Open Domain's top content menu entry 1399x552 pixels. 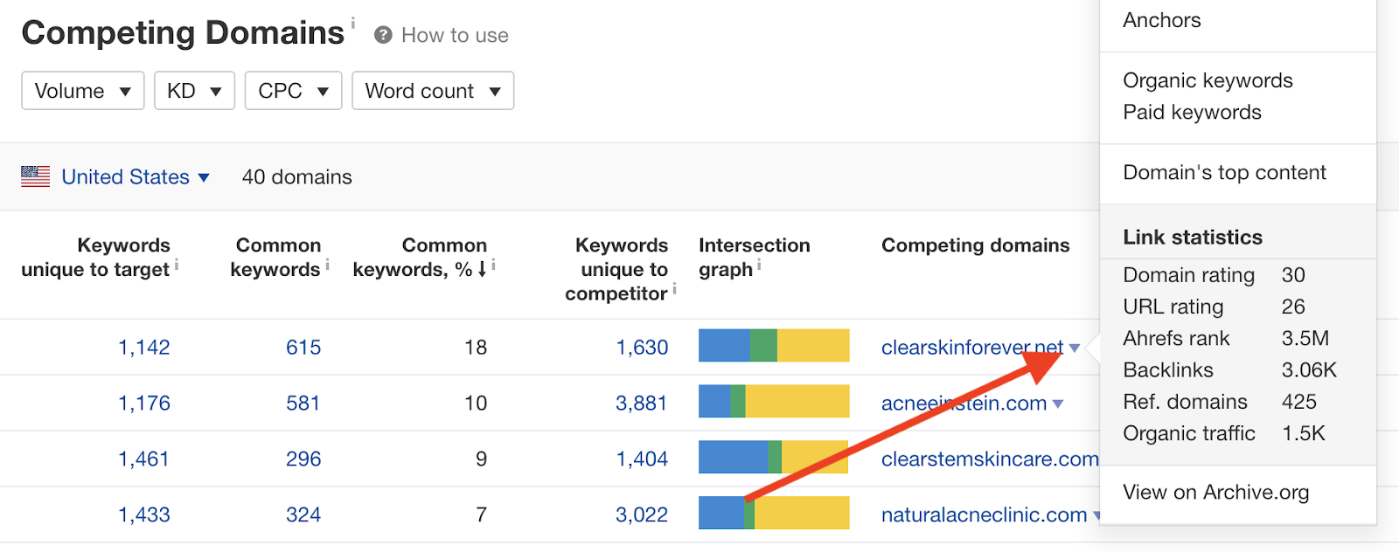1224,172
